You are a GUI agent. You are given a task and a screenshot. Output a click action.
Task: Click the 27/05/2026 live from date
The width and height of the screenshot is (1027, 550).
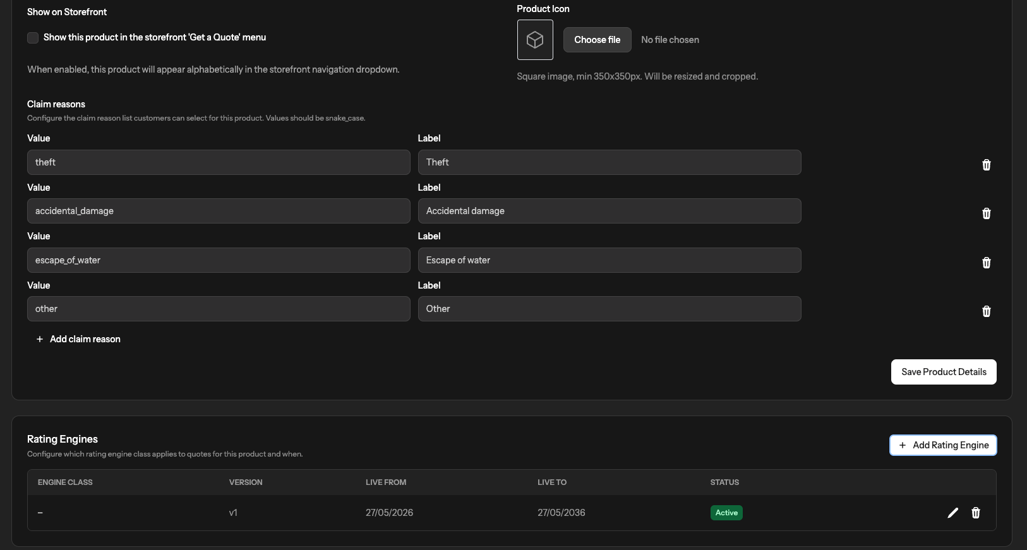(x=389, y=513)
